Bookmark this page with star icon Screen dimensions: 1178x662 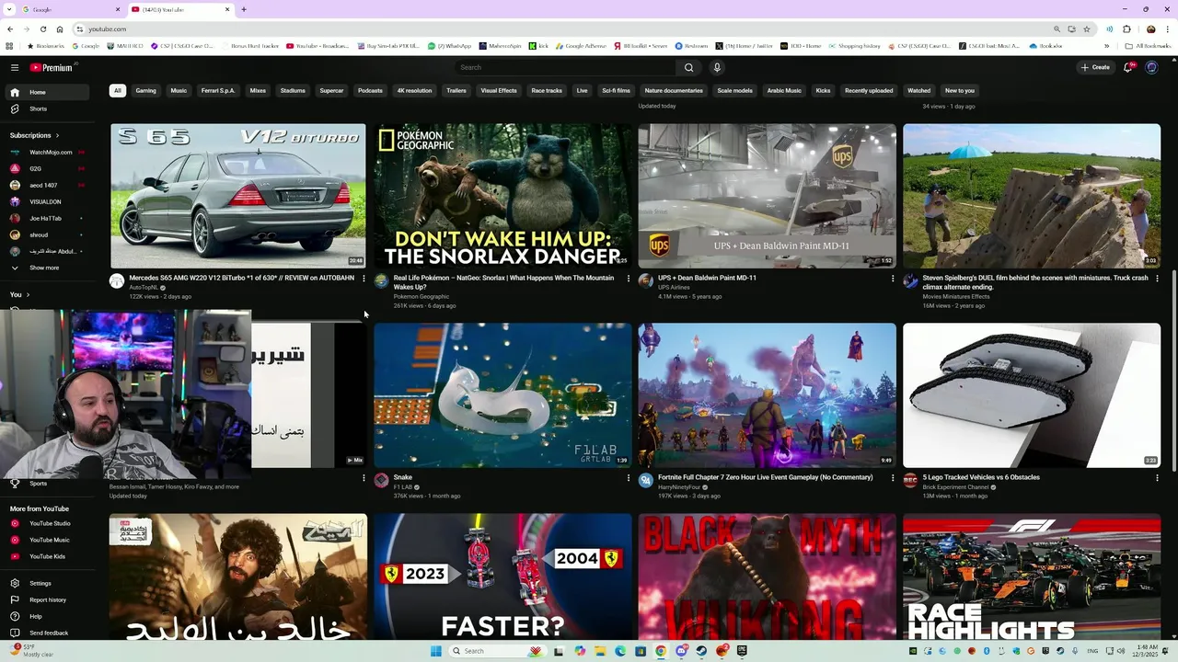(x=1087, y=29)
